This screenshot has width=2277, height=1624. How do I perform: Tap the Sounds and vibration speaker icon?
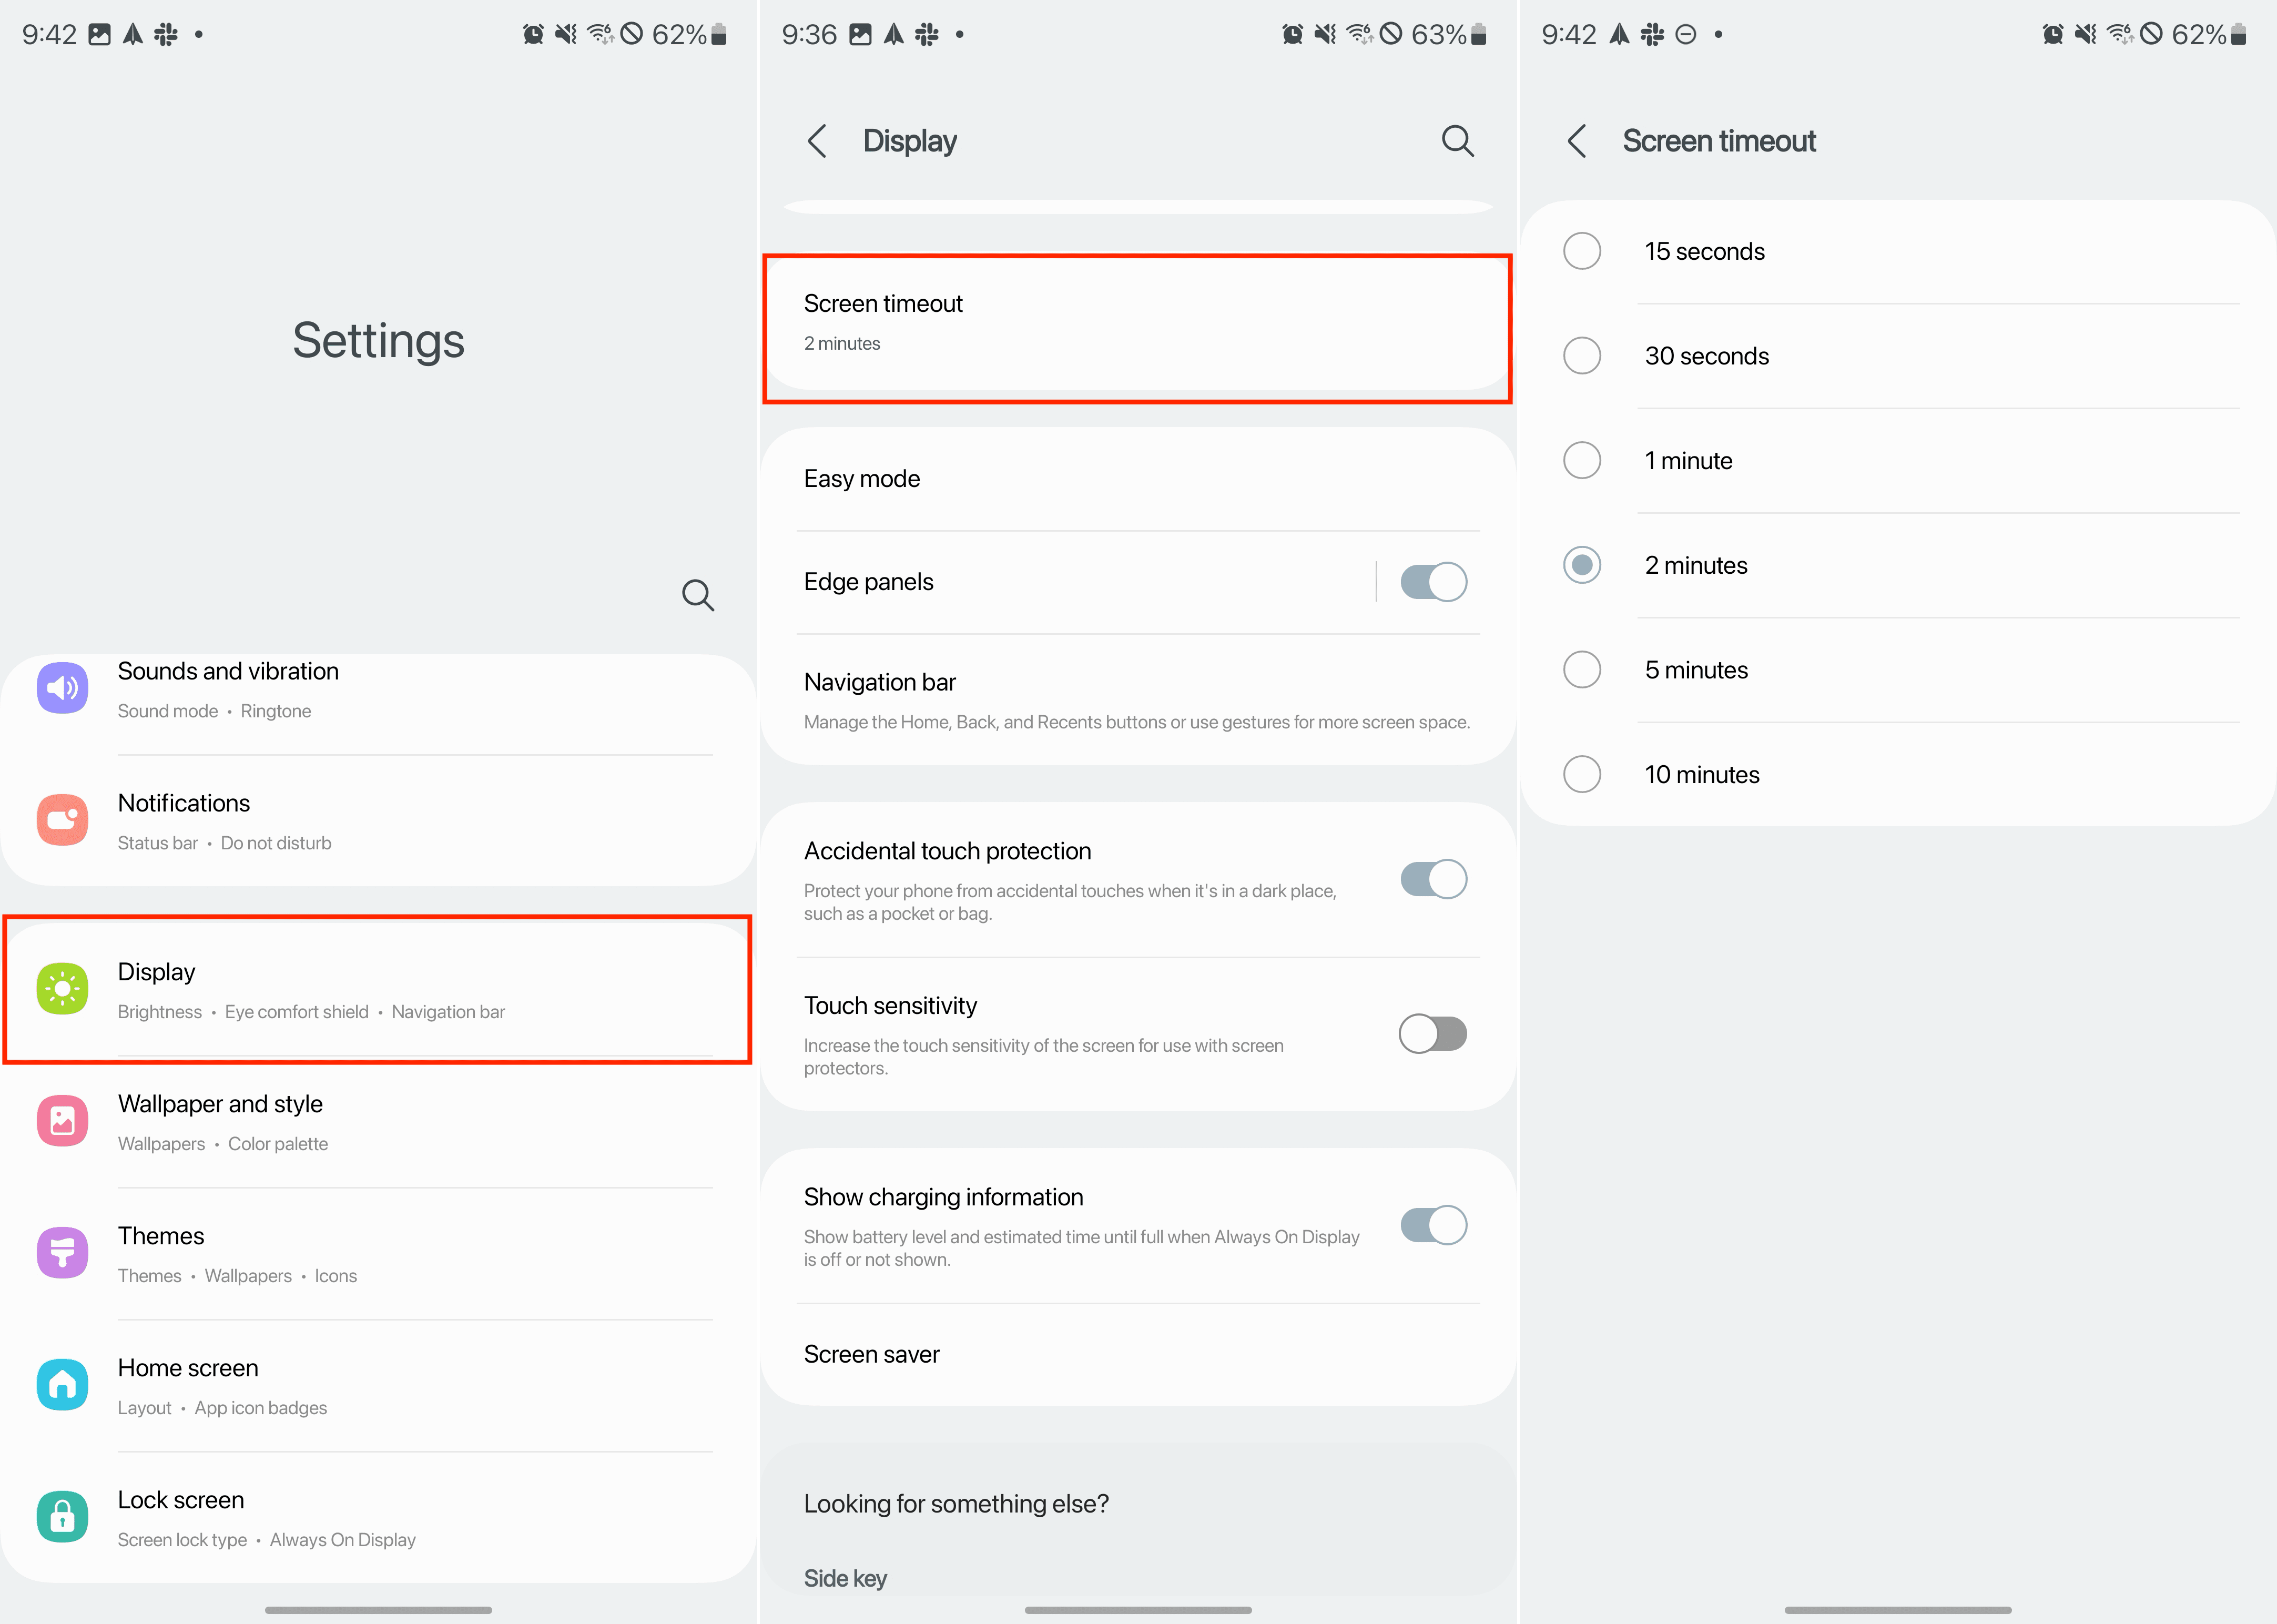pos(62,688)
